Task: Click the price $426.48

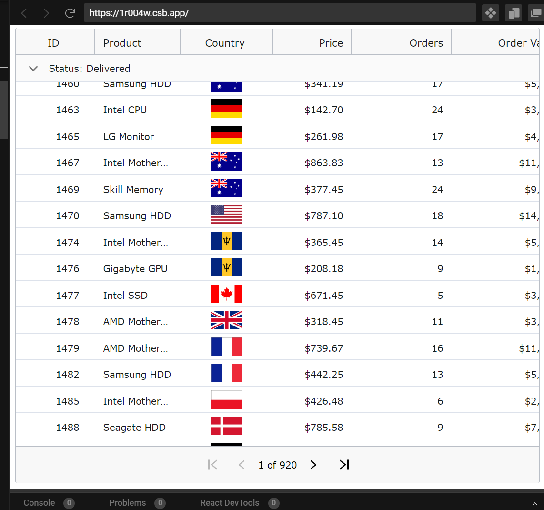Action: click(324, 401)
